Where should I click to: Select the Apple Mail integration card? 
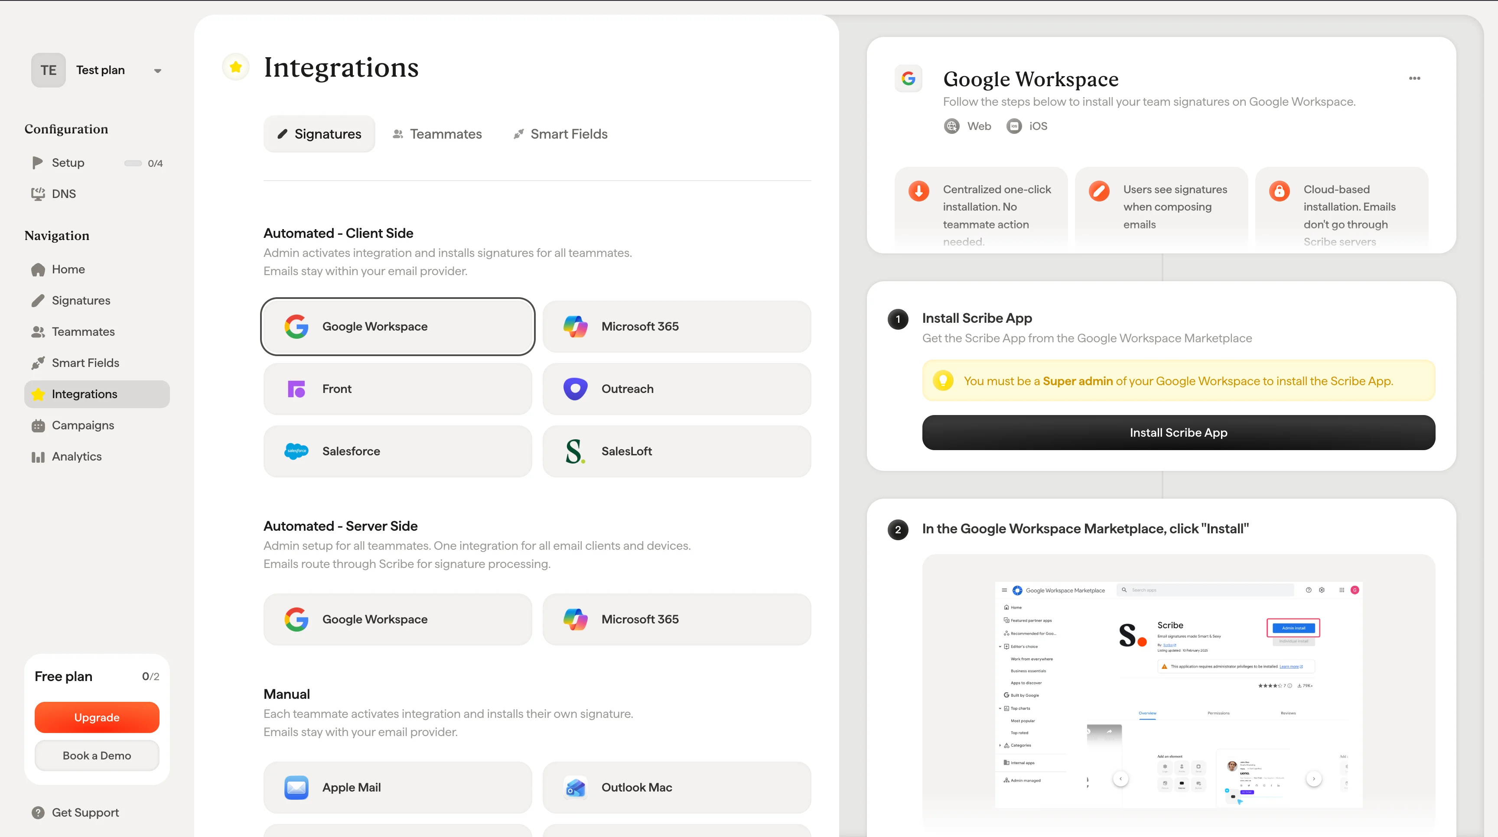click(398, 788)
